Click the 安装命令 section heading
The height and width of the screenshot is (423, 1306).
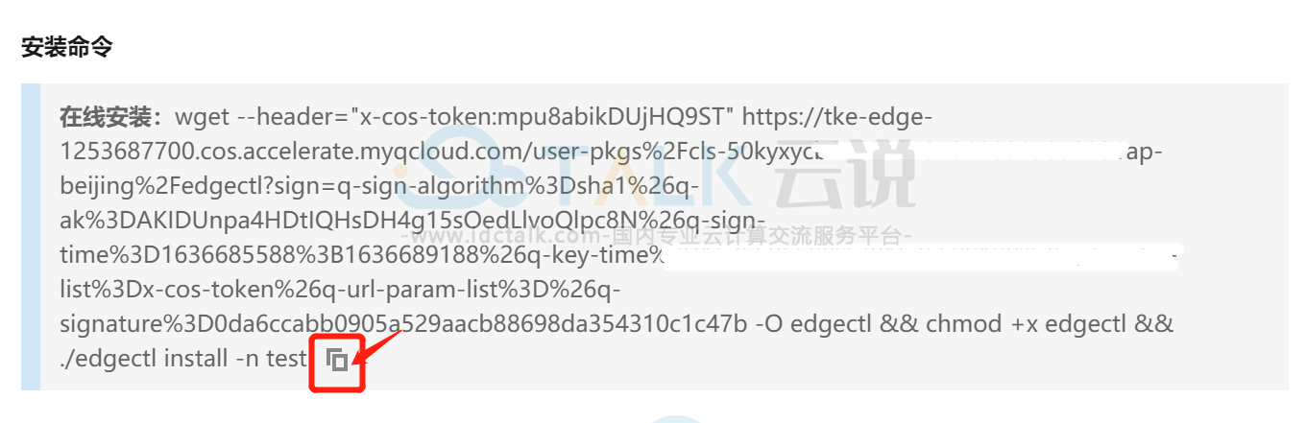[x=67, y=46]
